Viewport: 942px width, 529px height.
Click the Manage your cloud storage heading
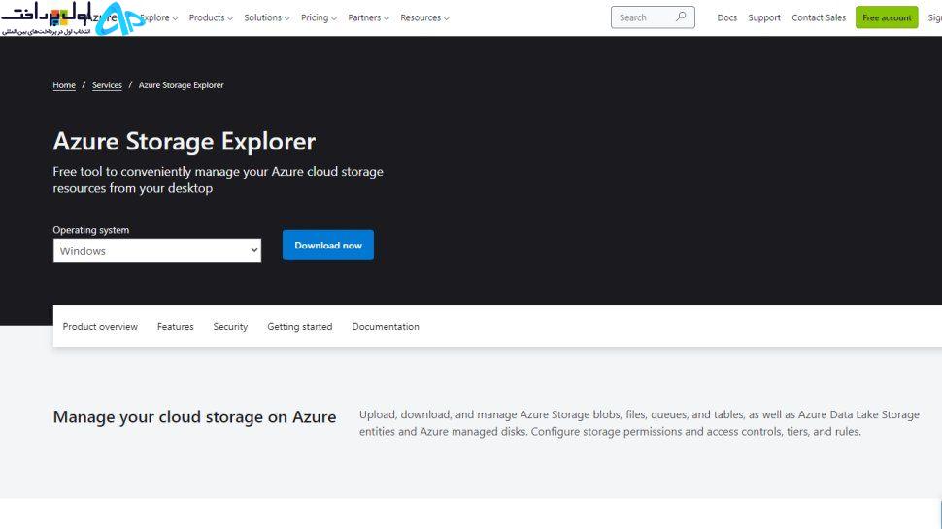coord(194,416)
